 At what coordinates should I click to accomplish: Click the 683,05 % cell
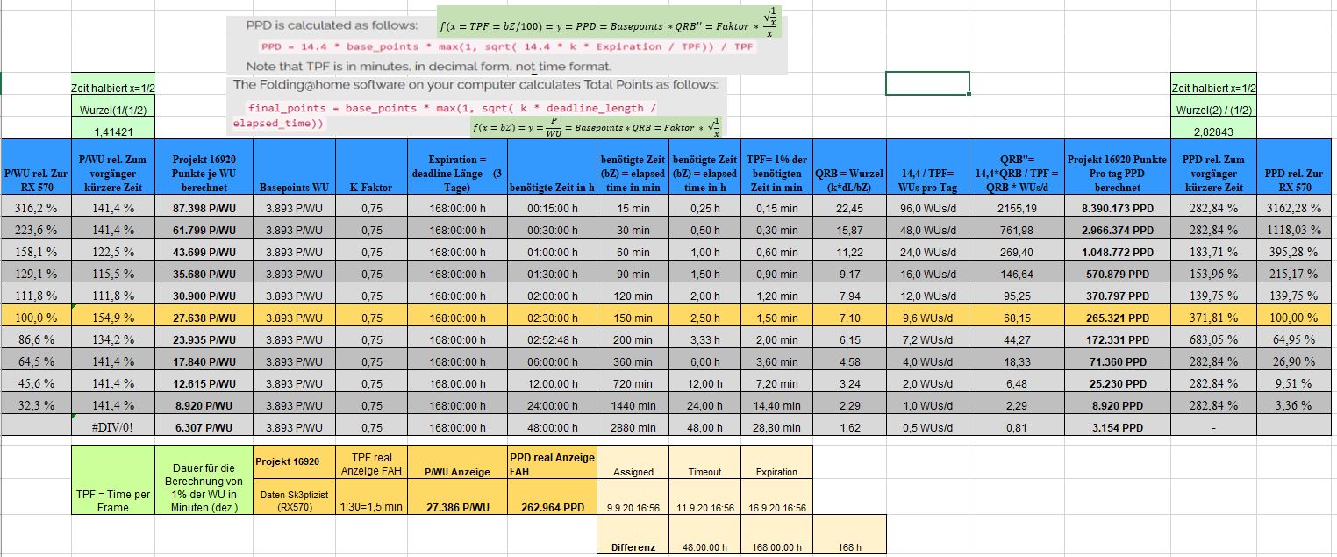click(x=1213, y=339)
